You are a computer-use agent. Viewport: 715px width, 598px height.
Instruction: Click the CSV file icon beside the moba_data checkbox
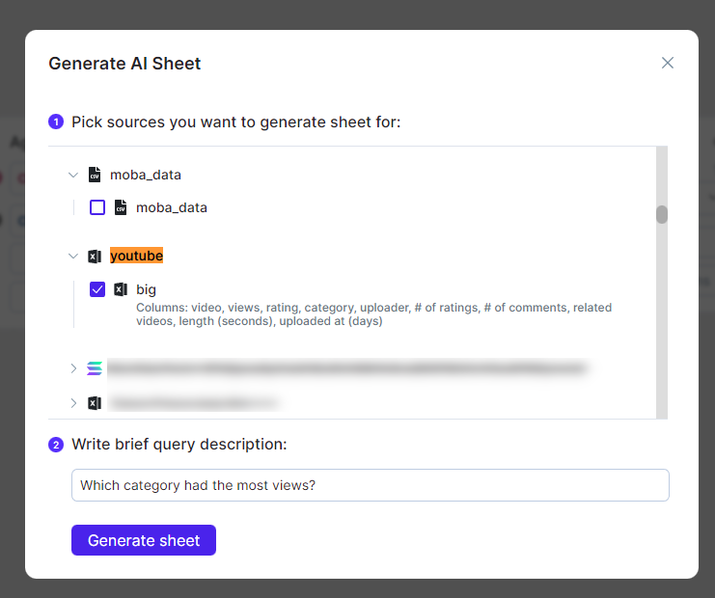(121, 207)
